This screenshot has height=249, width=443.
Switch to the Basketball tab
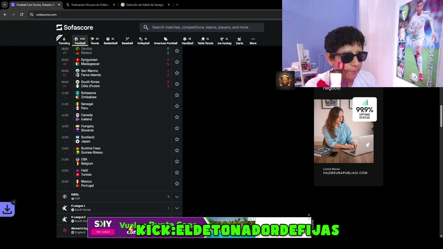click(111, 41)
